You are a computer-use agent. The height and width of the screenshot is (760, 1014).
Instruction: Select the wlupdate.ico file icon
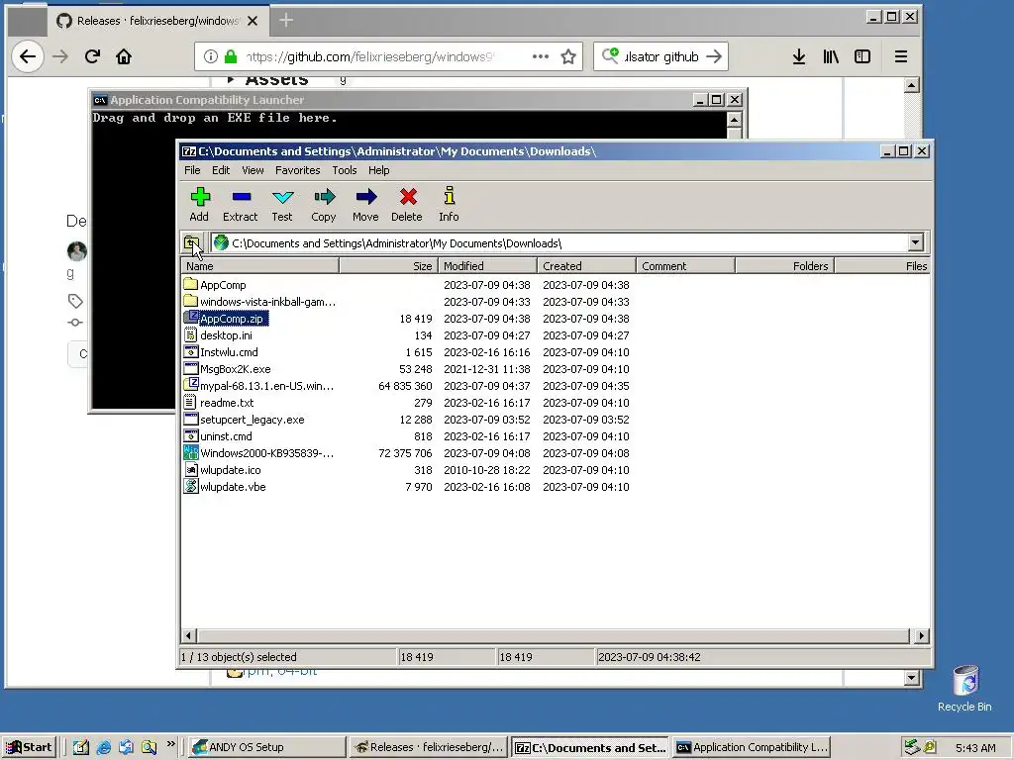coord(190,470)
